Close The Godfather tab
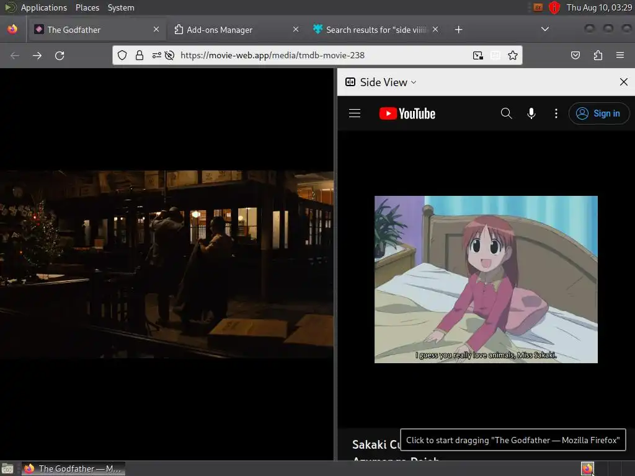The height and width of the screenshot is (476, 635). (156, 29)
